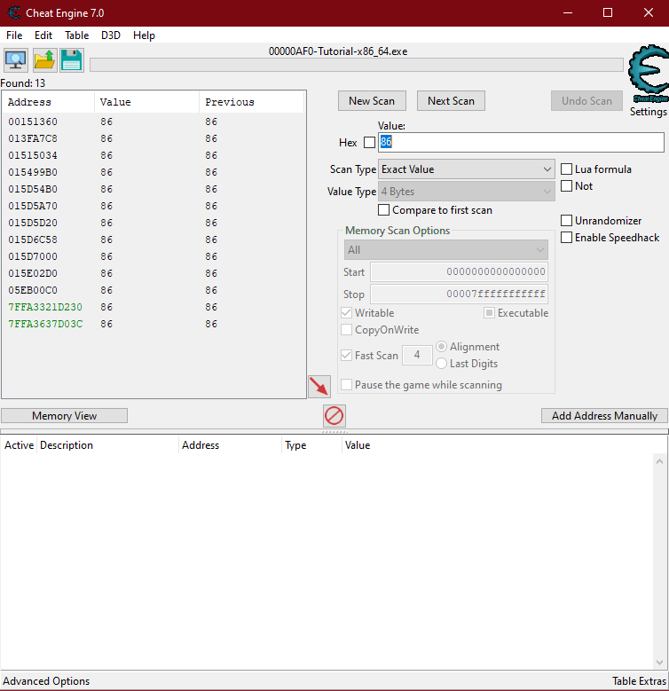Open the process list computer icon
Viewport: 669px width, 691px height.
(16, 60)
